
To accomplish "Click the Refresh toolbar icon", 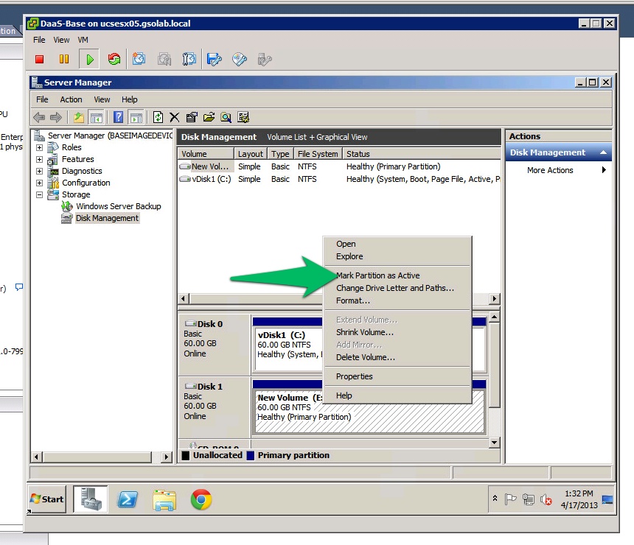I will (x=158, y=118).
